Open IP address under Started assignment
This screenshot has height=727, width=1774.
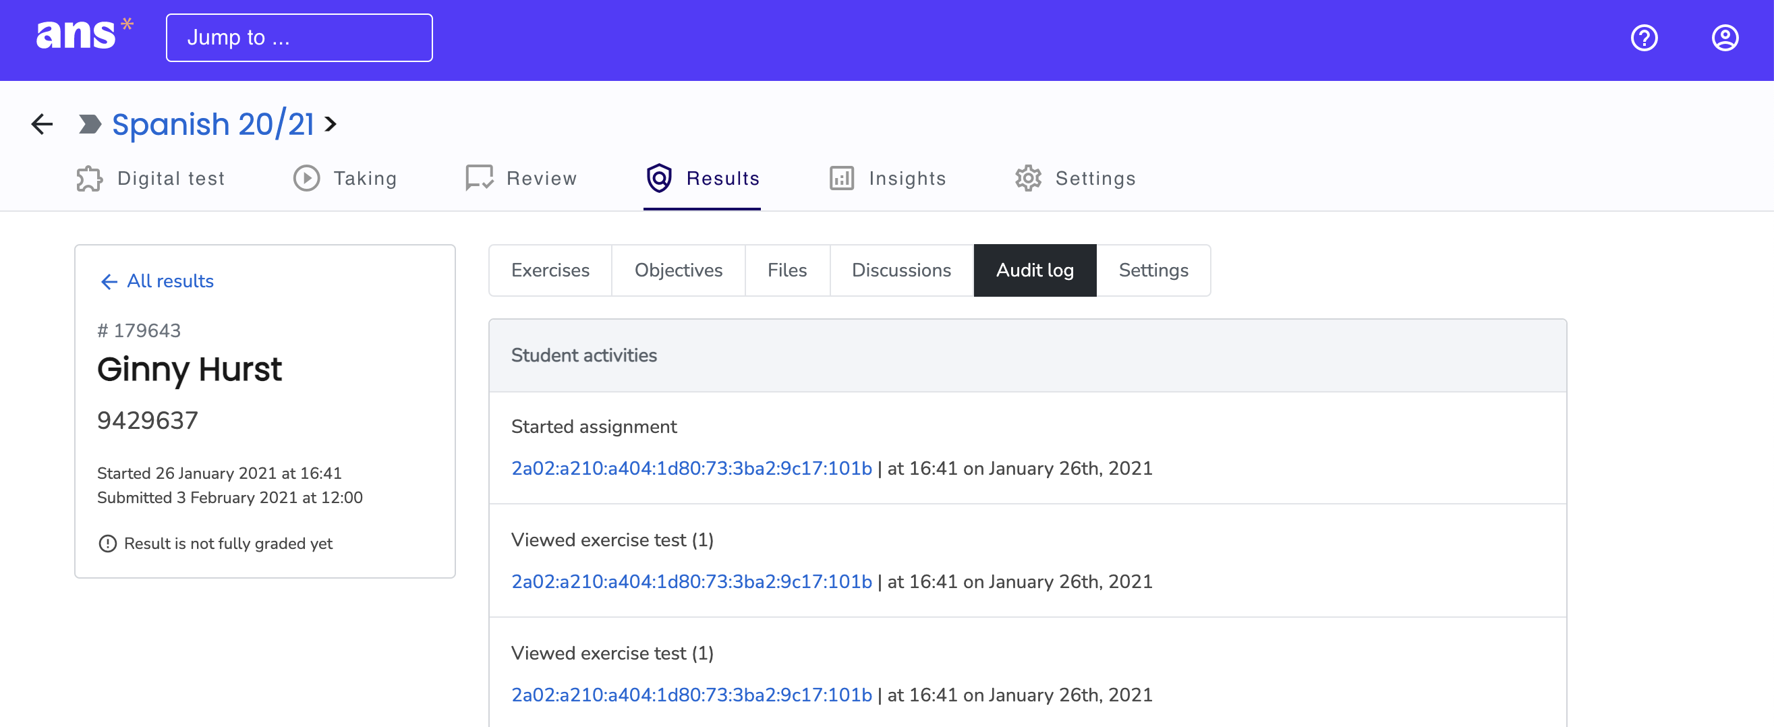point(691,469)
